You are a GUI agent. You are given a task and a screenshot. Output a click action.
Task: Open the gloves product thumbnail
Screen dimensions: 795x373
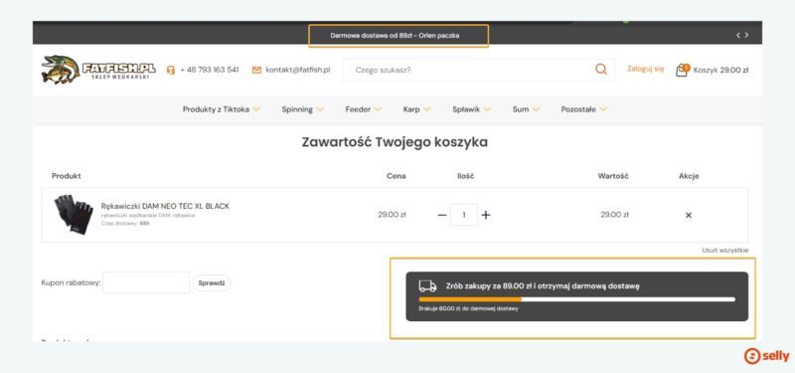click(x=74, y=214)
